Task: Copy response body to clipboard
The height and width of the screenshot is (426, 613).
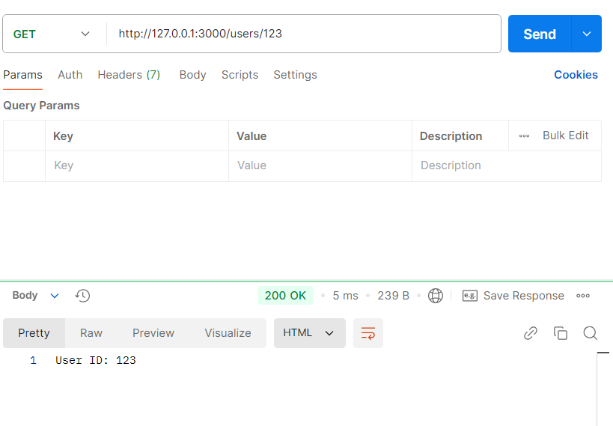Action: click(x=560, y=333)
